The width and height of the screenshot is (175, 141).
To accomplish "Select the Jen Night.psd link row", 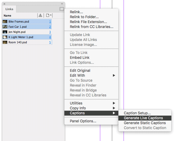I will (27, 32).
